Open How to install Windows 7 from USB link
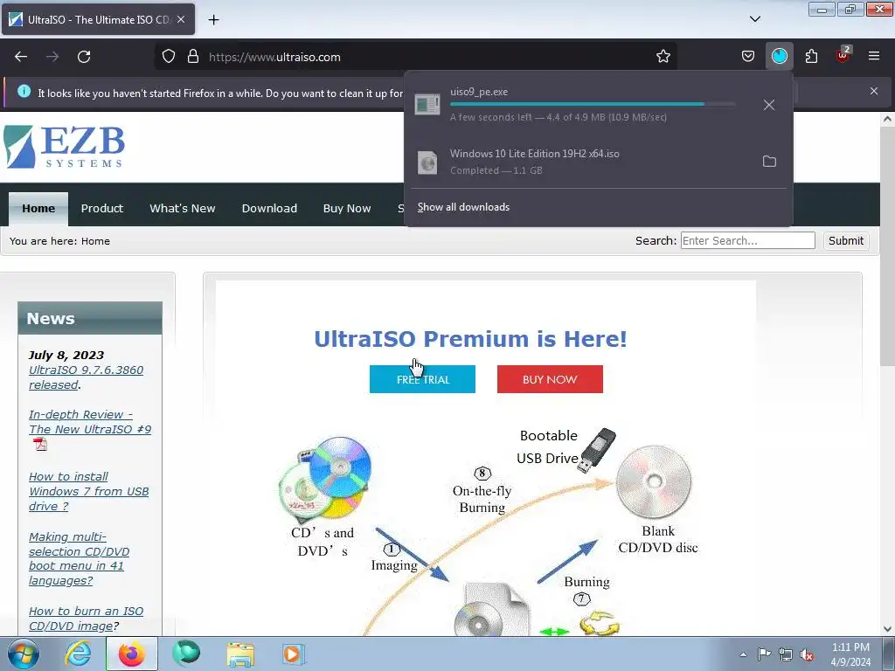Image resolution: width=895 pixels, height=671 pixels. pyautogui.click(x=88, y=491)
